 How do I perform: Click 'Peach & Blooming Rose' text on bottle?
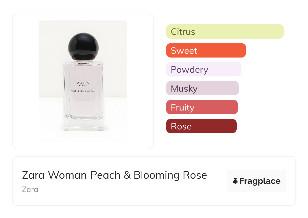pos(83,91)
